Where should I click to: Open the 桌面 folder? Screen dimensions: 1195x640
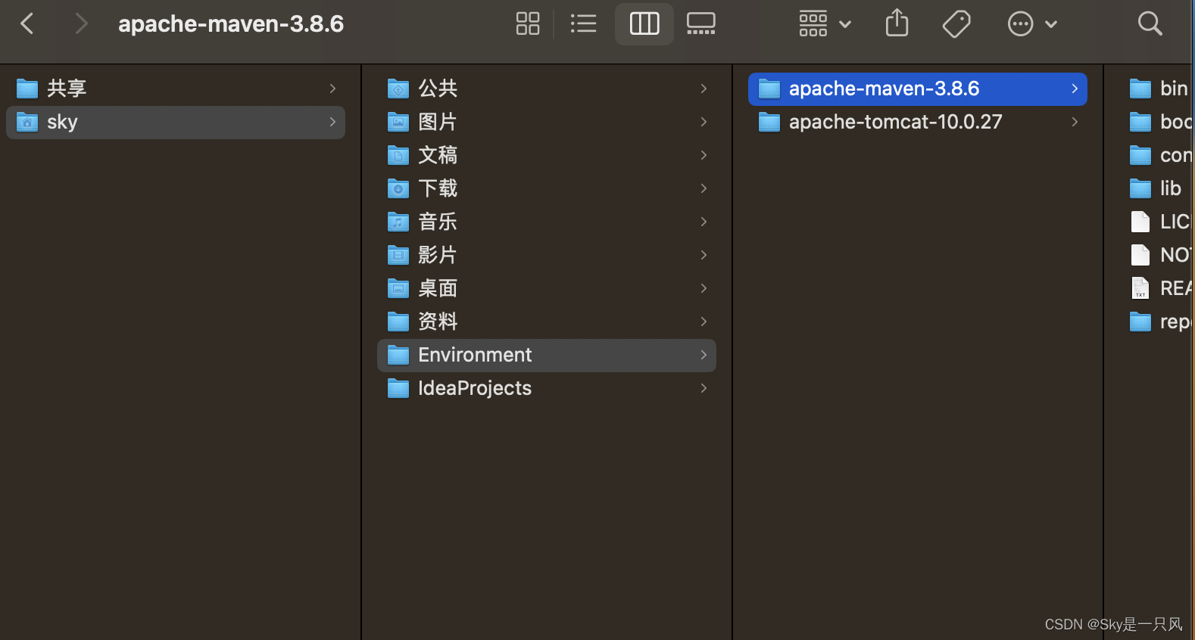point(547,288)
